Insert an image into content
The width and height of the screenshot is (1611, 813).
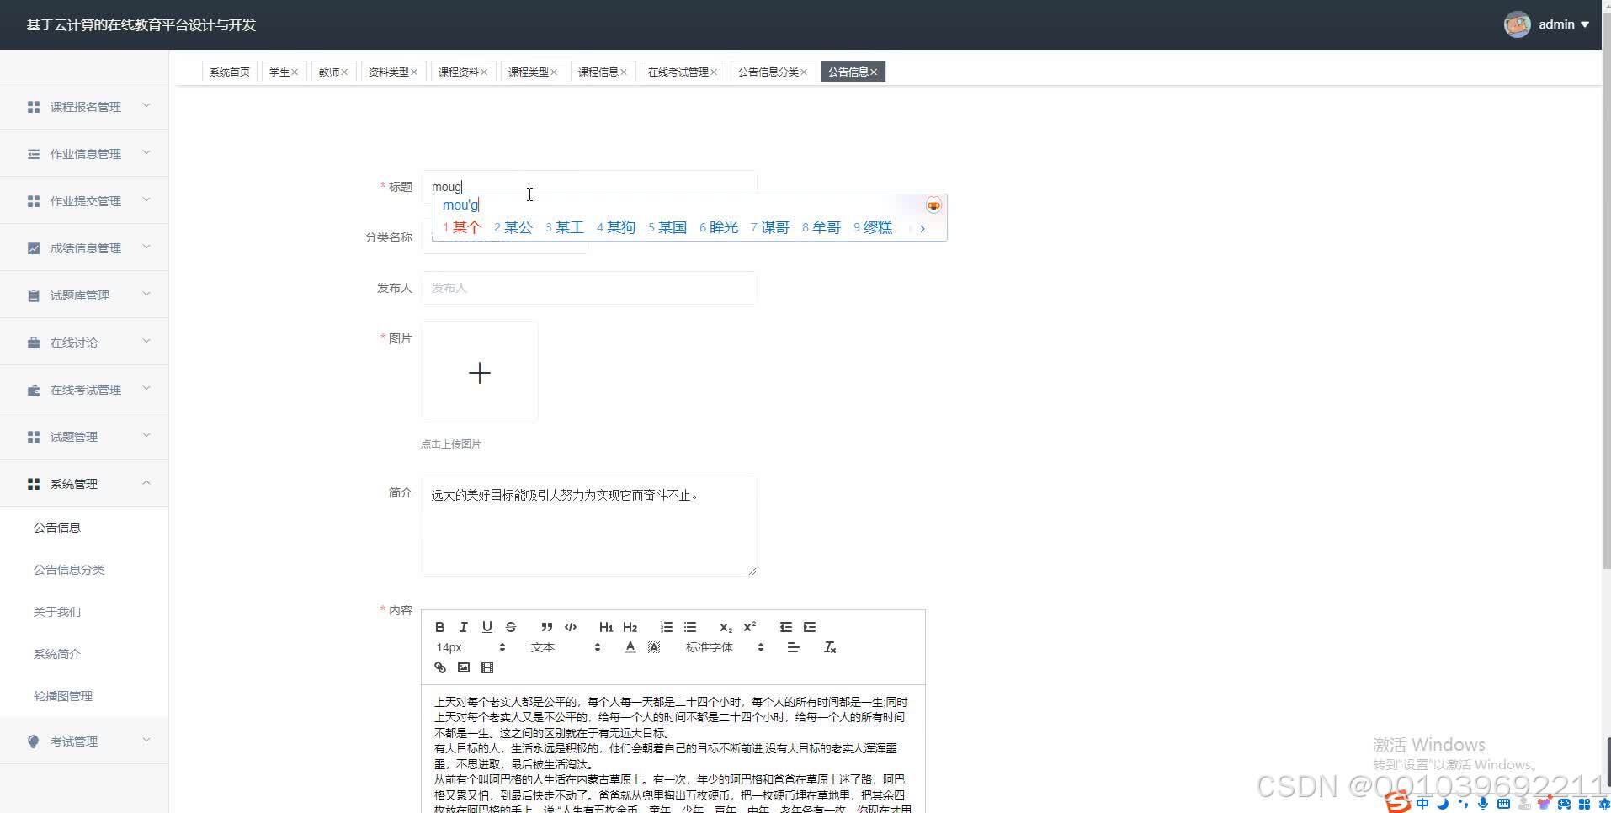(463, 667)
